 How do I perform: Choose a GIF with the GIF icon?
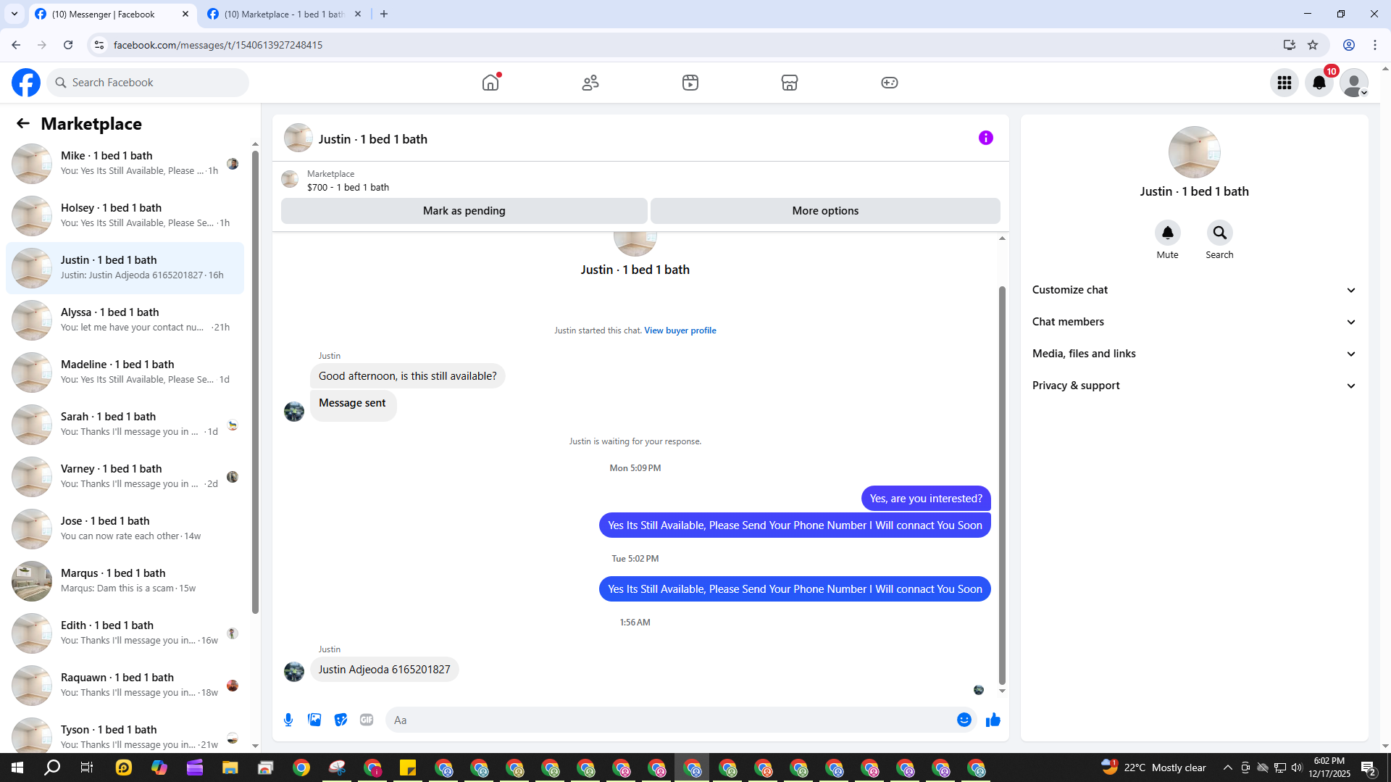pos(367,720)
